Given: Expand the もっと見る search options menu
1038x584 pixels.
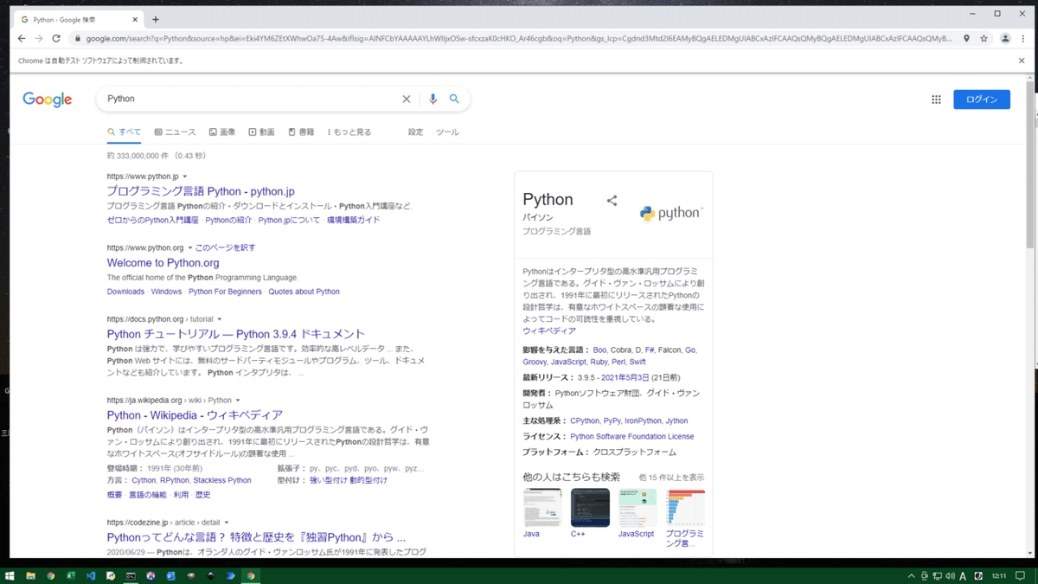Looking at the screenshot, I should (x=349, y=132).
